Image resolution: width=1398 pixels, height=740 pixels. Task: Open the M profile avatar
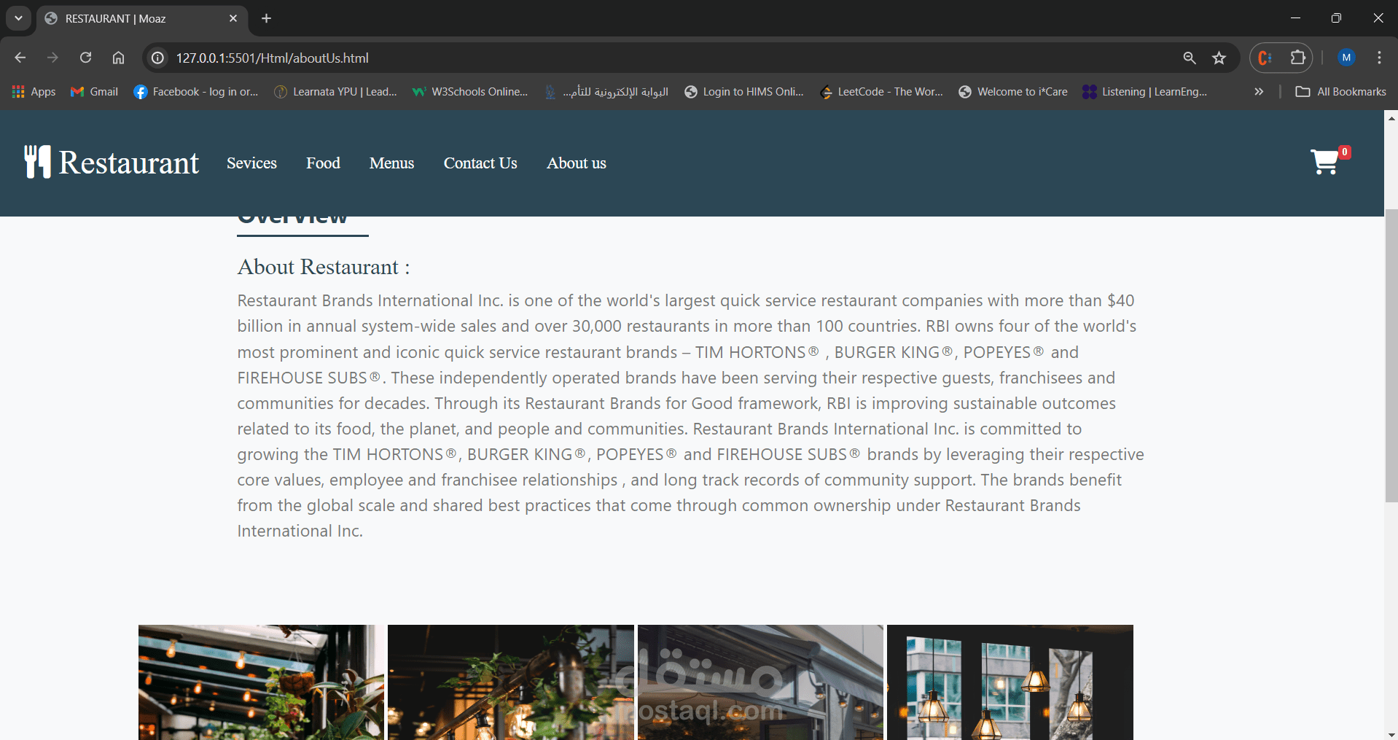1346,58
